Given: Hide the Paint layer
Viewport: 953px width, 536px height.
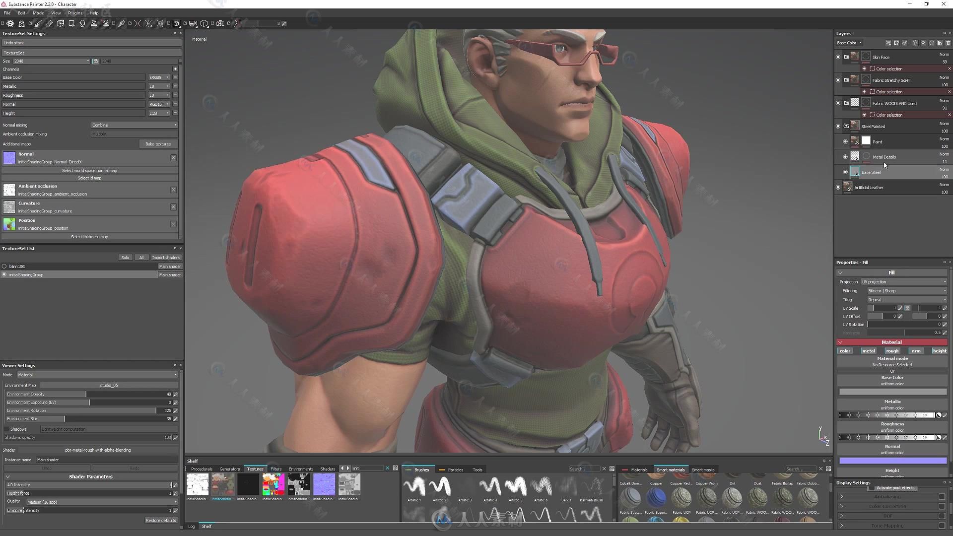Looking at the screenshot, I should (845, 141).
